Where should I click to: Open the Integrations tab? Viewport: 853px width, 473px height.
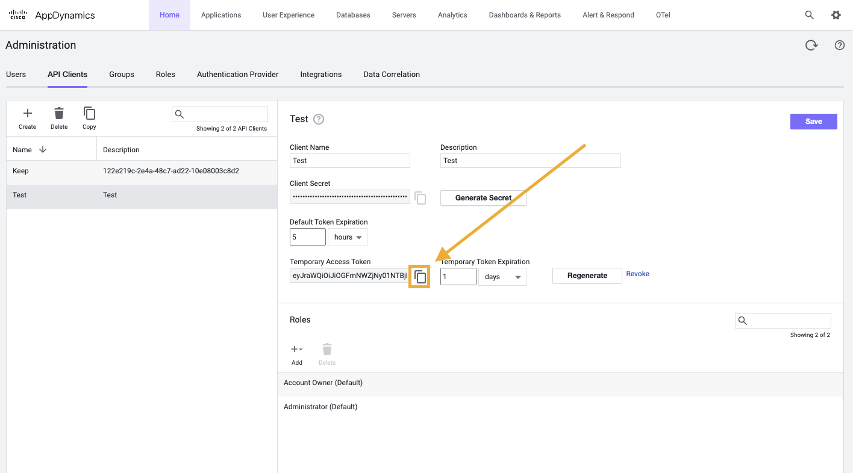point(321,75)
